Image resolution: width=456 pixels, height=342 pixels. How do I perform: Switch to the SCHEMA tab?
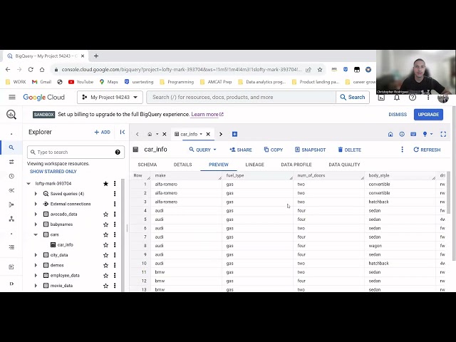(x=147, y=165)
